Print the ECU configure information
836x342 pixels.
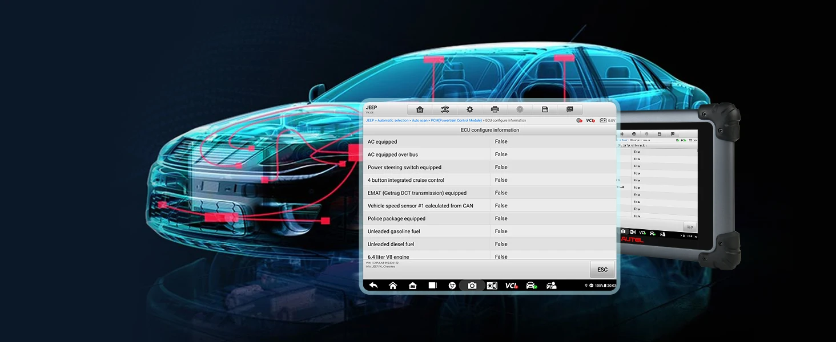[495, 109]
